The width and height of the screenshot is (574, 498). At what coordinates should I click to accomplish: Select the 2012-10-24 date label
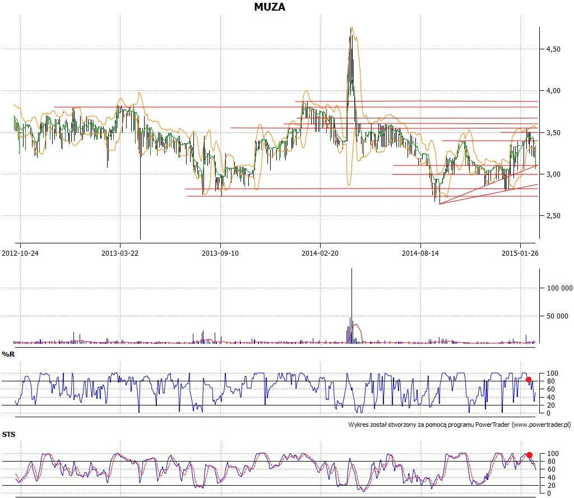pyautogui.click(x=20, y=253)
